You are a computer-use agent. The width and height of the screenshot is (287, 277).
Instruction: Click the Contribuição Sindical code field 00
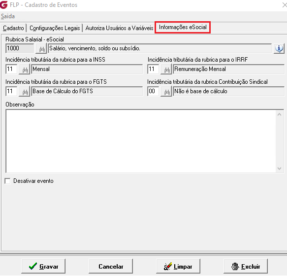pyautogui.click(x=153, y=91)
